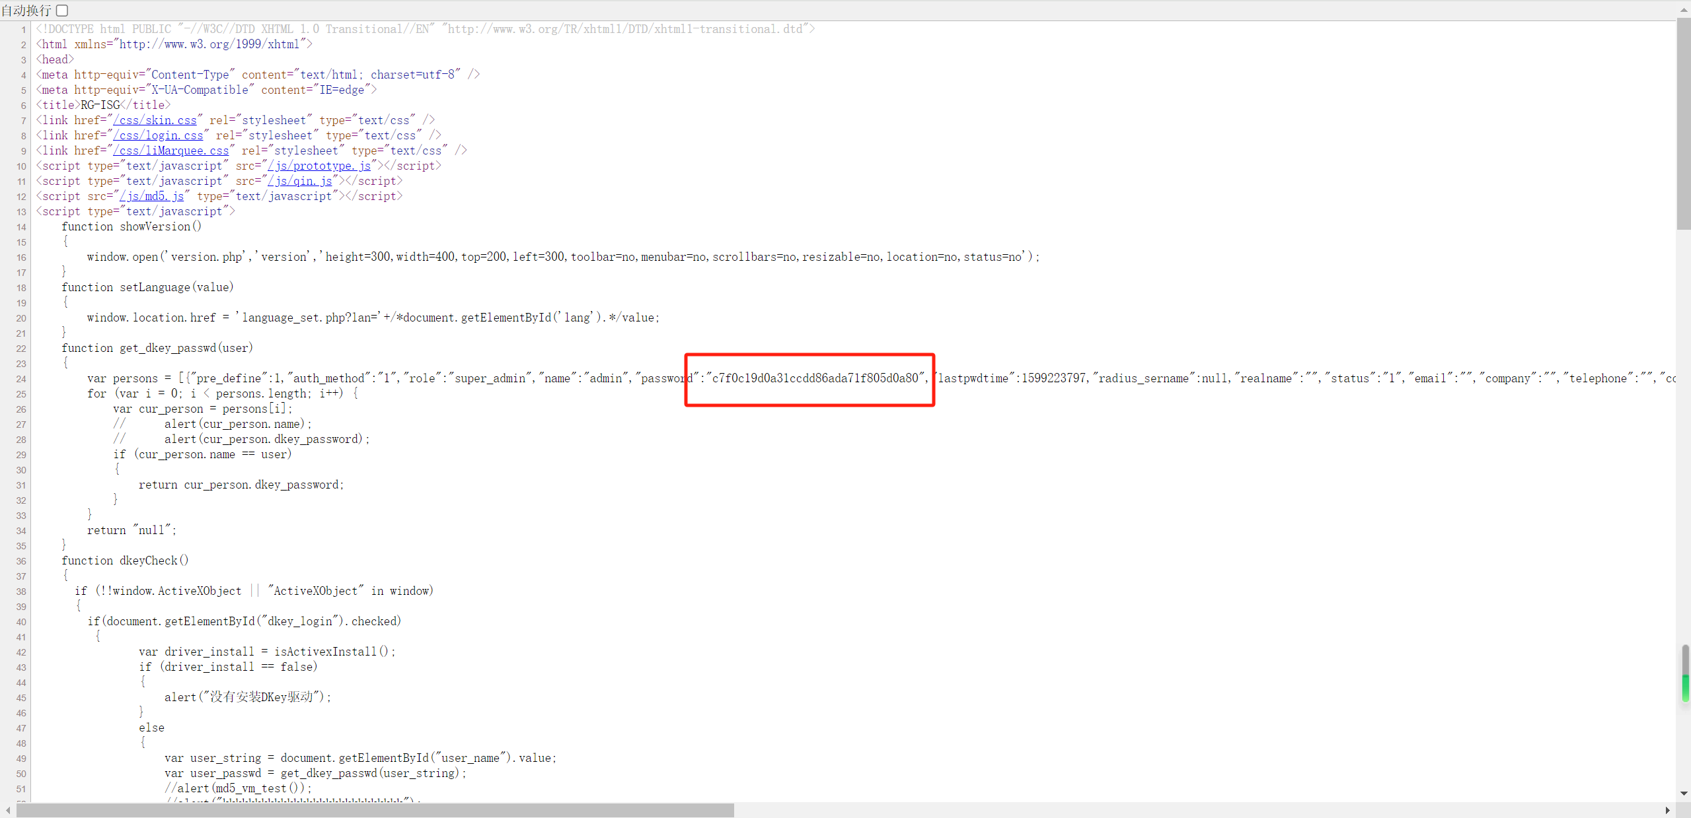This screenshot has width=1691, height=818.
Task: Click the text 'function dkeyCheck()'
Action: 125,561
